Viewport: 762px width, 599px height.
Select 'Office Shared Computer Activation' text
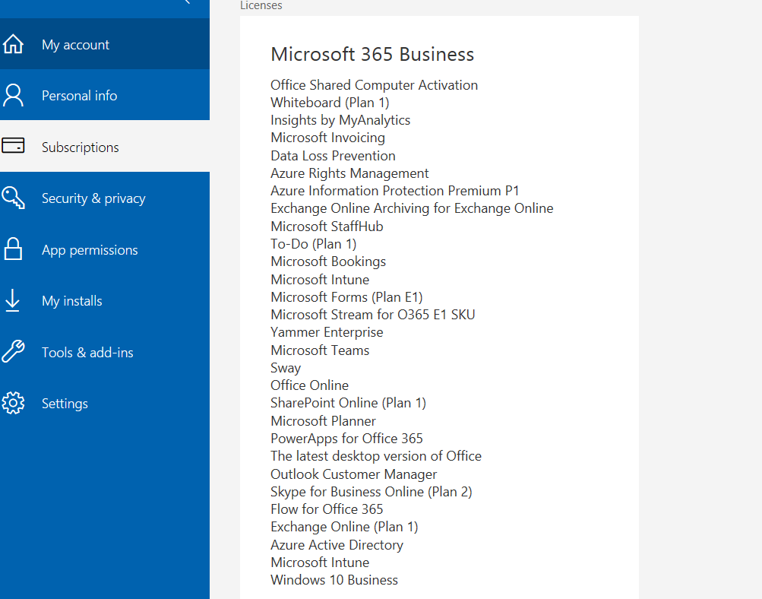(x=375, y=85)
